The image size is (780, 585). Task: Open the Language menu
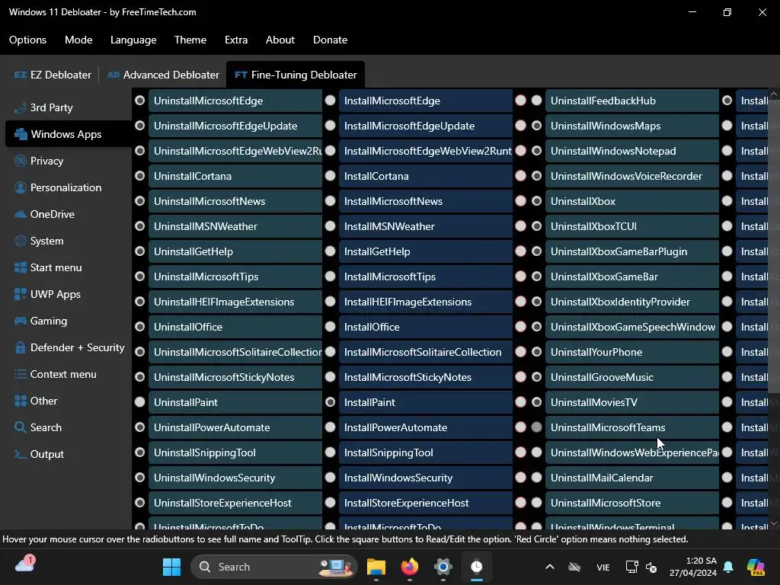[133, 40]
